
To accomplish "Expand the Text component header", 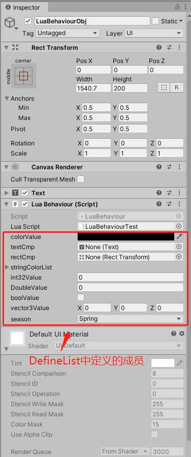I will (7, 193).
